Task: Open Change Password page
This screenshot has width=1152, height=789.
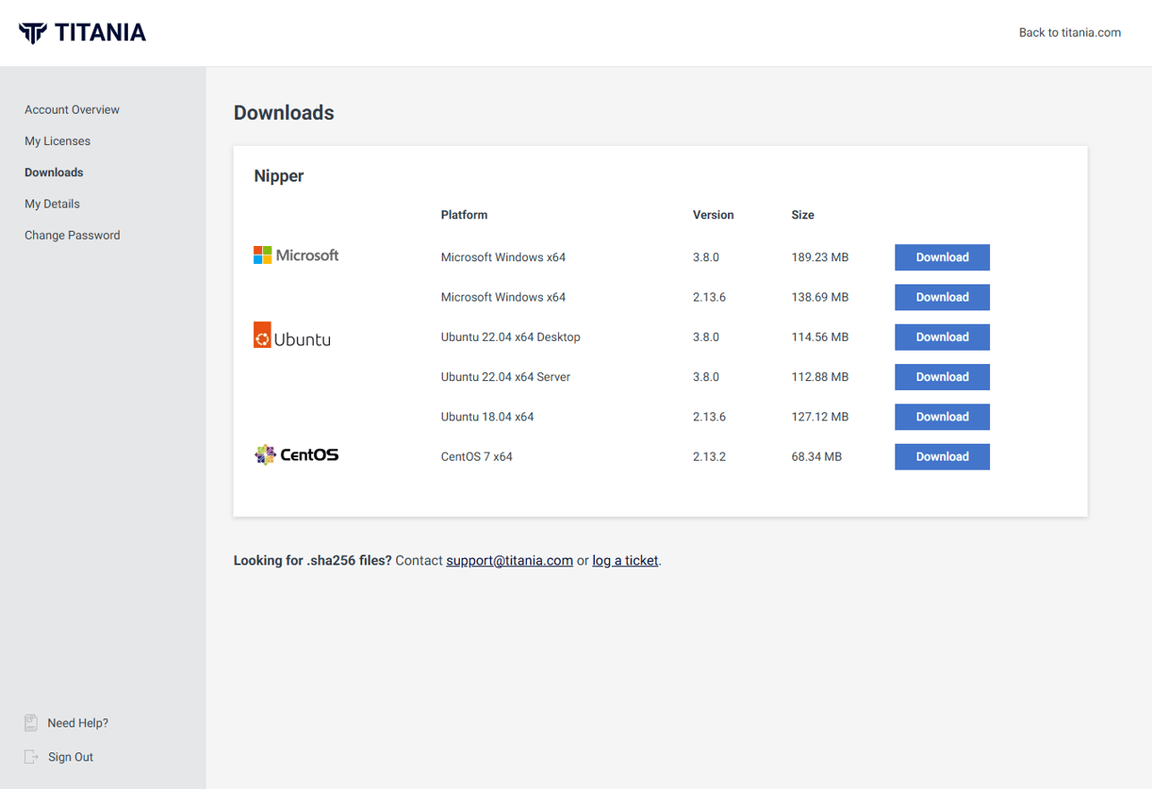Action: (x=72, y=235)
